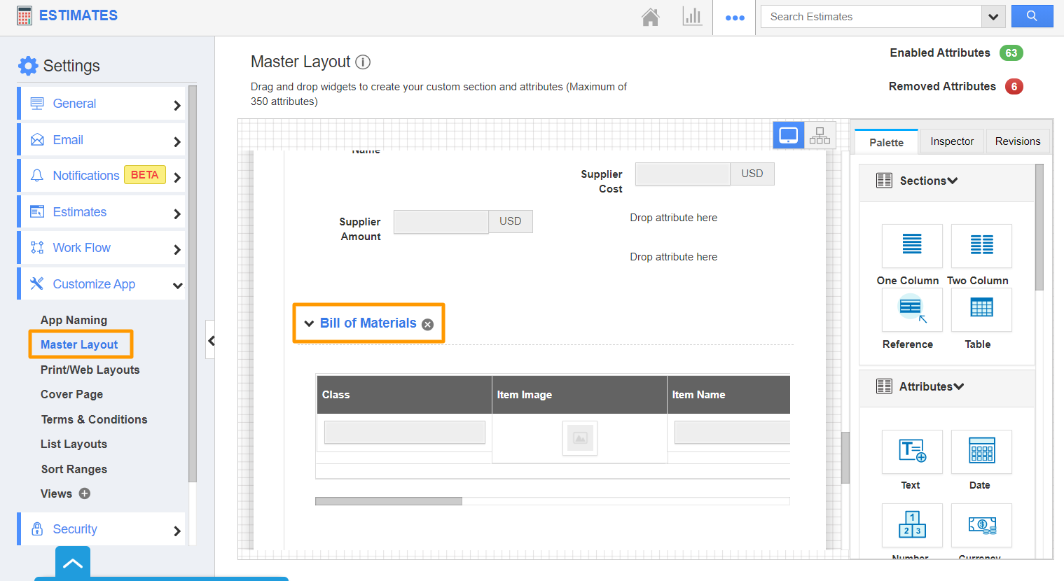Open the reports bar chart icon
The width and height of the screenshot is (1064, 581).
(691, 17)
